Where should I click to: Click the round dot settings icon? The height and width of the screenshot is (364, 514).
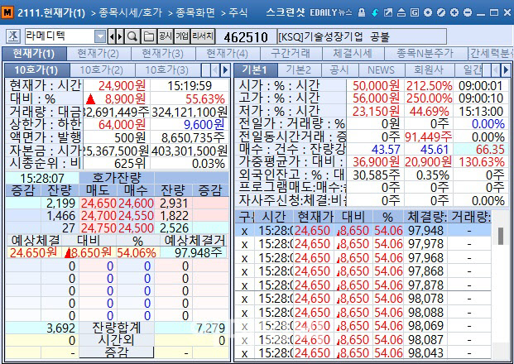click(x=428, y=12)
